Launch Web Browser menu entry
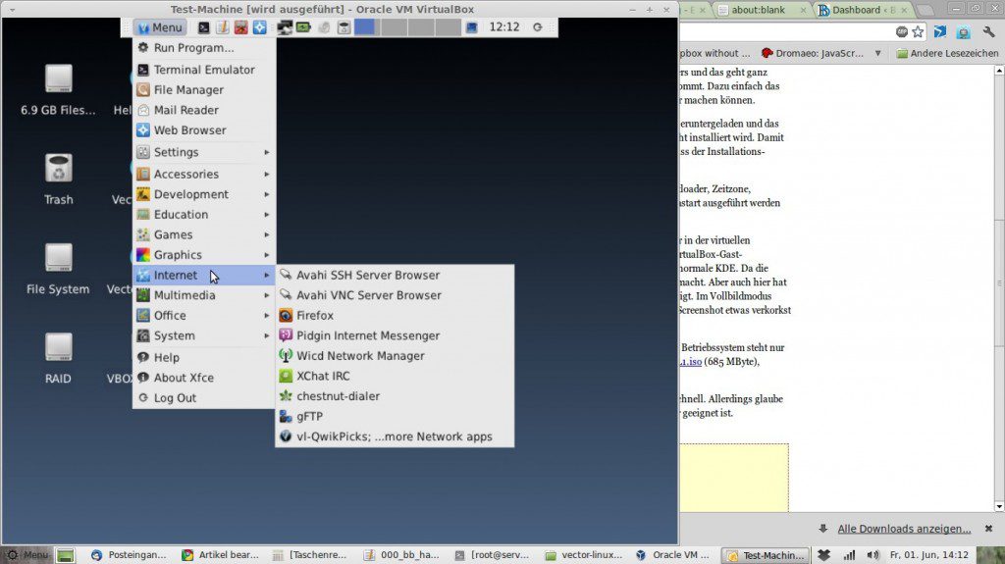Viewport: 1005px width, 564px height. click(204, 130)
